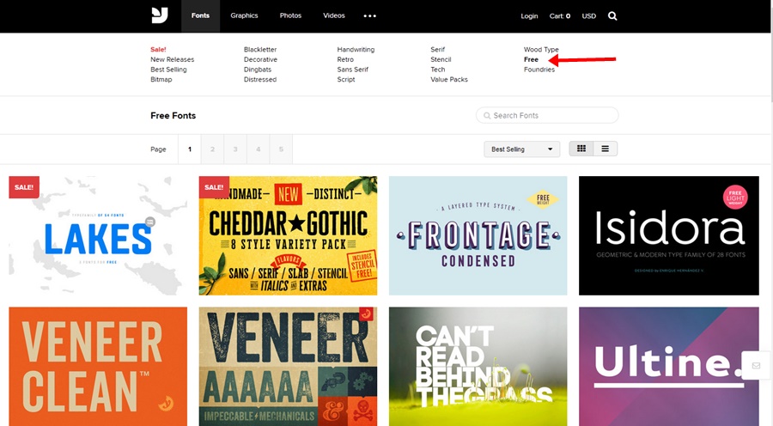Viewport: 773px width, 426px height.
Task: Open the Can't Read Behind The Grass thumbnail
Action: pyautogui.click(x=478, y=367)
